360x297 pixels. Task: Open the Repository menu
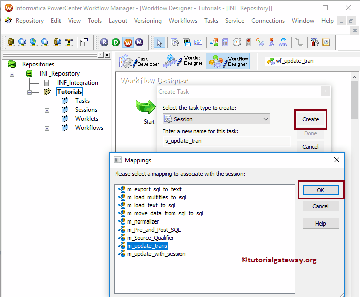coord(30,21)
